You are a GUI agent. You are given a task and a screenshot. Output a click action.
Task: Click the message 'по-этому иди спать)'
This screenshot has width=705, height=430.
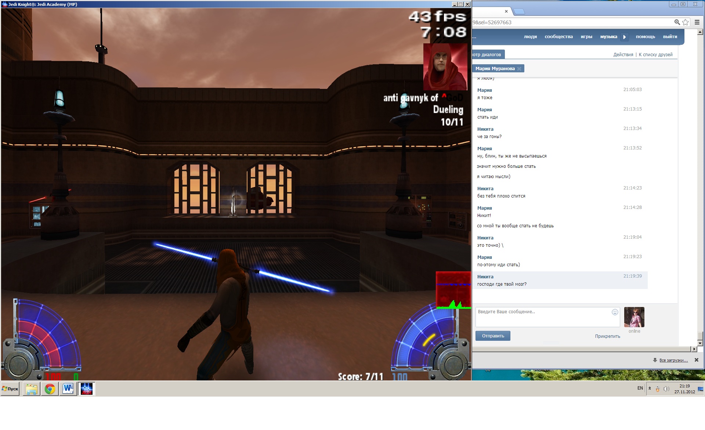click(498, 265)
